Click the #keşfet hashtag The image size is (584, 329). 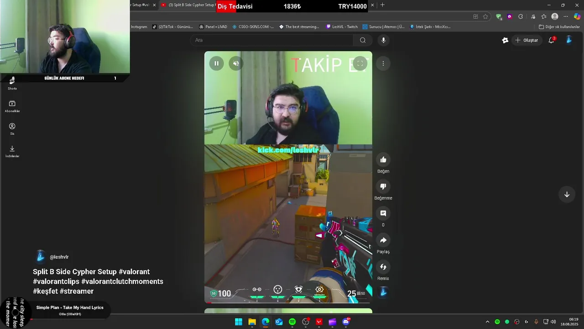[x=45, y=291]
